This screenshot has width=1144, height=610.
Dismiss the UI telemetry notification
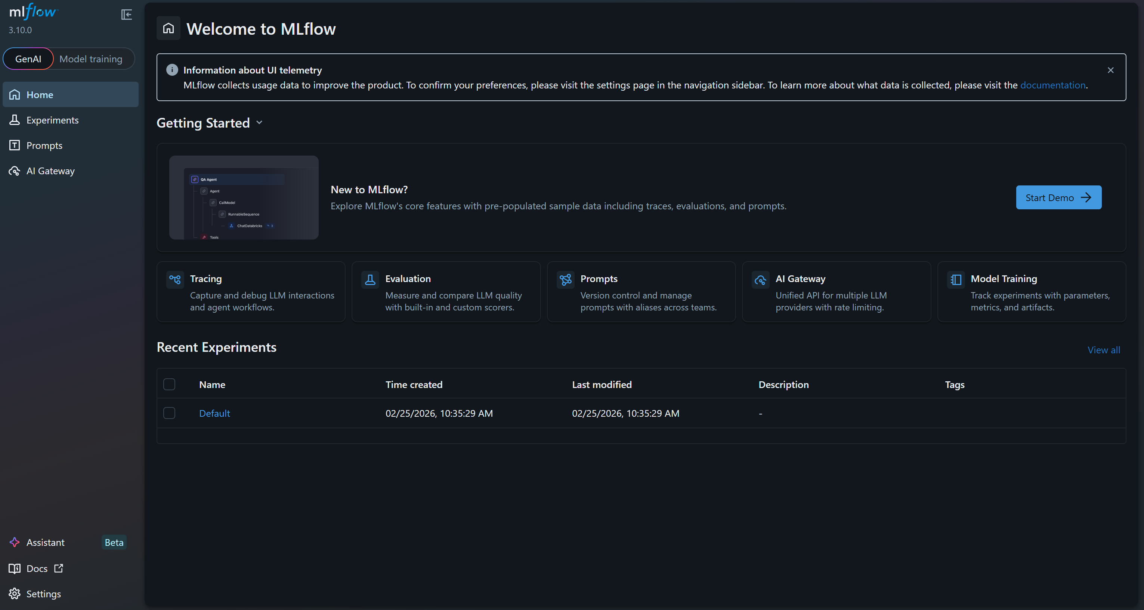pyautogui.click(x=1110, y=70)
